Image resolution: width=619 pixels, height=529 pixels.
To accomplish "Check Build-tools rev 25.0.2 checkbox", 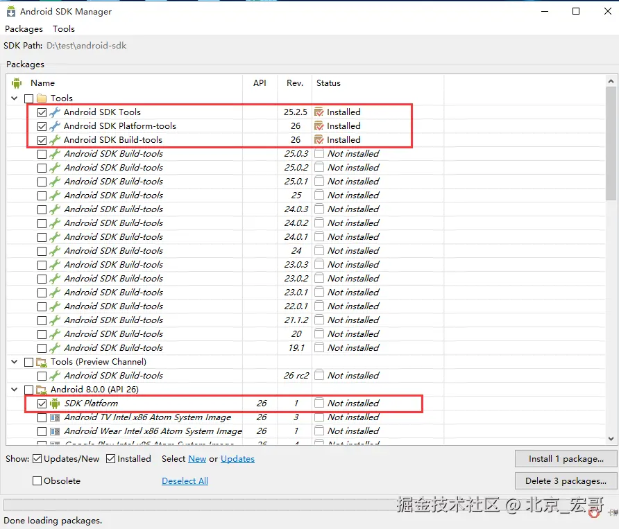I will (x=42, y=168).
